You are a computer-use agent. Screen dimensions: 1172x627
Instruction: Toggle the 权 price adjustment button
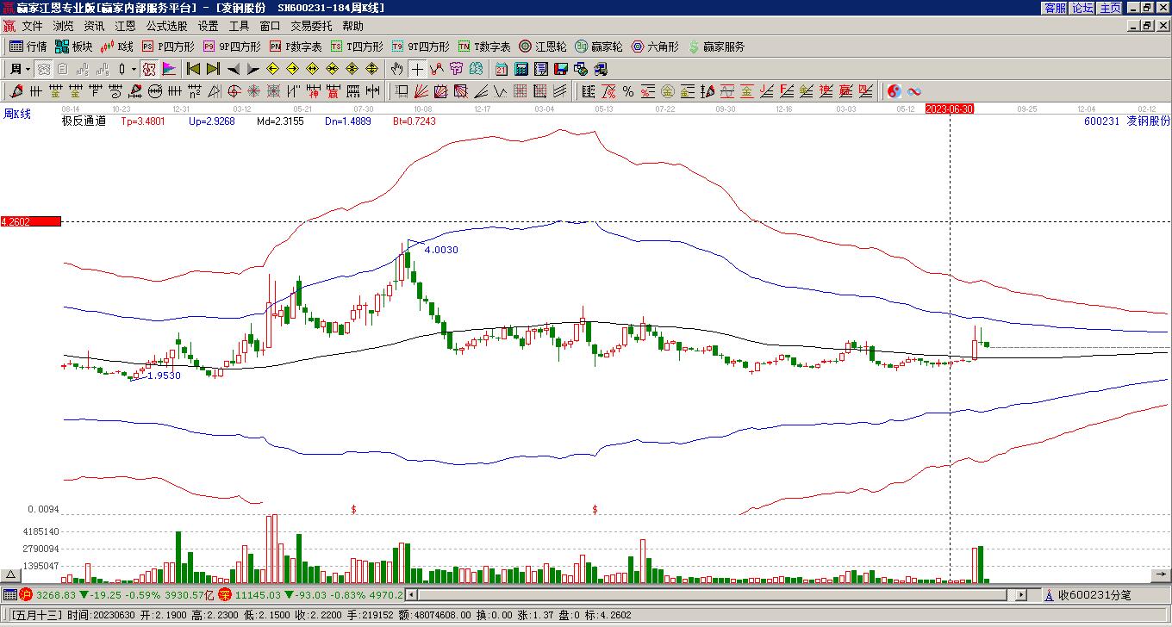pos(149,69)
